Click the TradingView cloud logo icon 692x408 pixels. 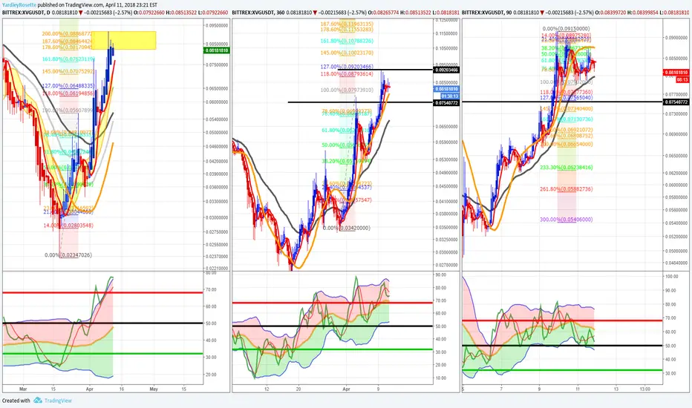point(38,400)
